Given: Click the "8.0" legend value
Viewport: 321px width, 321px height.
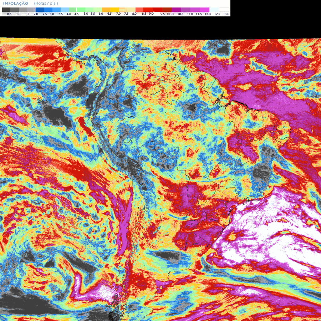Looking at the screenshot, I should point(134,14).
